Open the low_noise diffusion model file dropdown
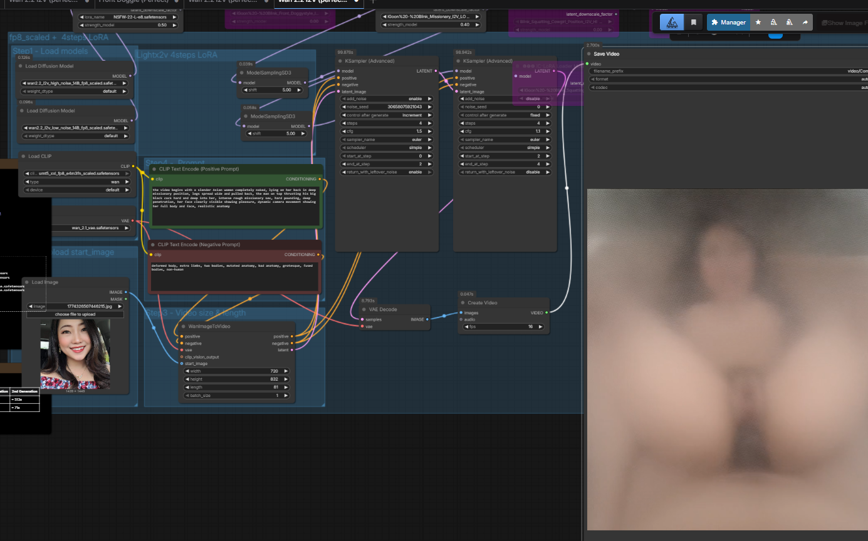This screenshot has height=541, width=868. click(x=75, y=128)
